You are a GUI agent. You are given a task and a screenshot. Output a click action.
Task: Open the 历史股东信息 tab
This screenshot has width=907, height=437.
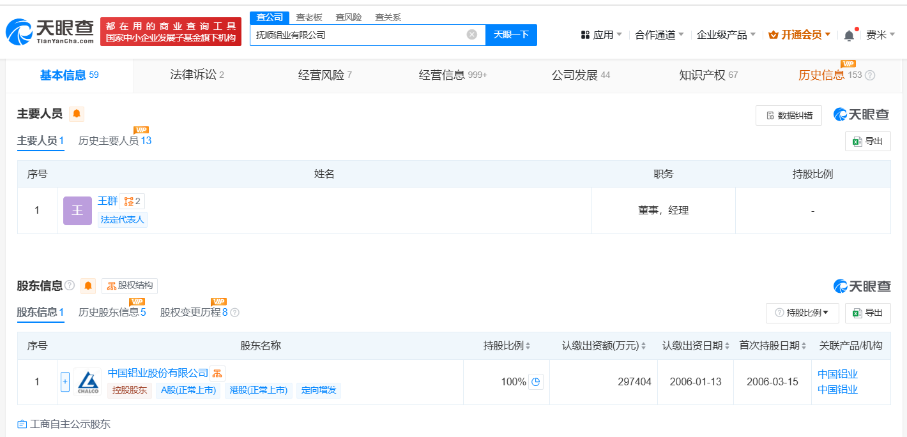click(x=112, y=313)
